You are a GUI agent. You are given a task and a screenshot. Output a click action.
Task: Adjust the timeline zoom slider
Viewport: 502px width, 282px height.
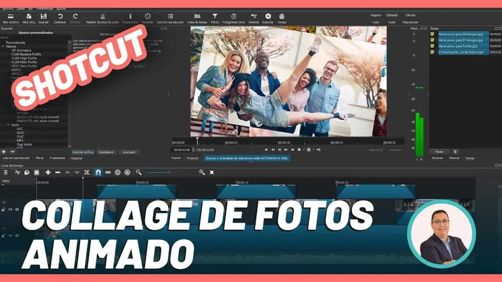click(x=158, y=172)
